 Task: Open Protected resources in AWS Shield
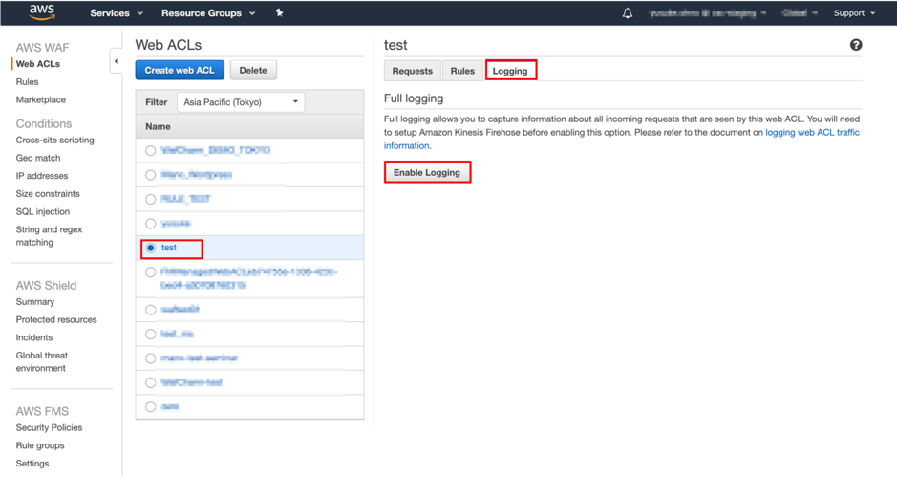pyautogui.click(x=56, y=319)
